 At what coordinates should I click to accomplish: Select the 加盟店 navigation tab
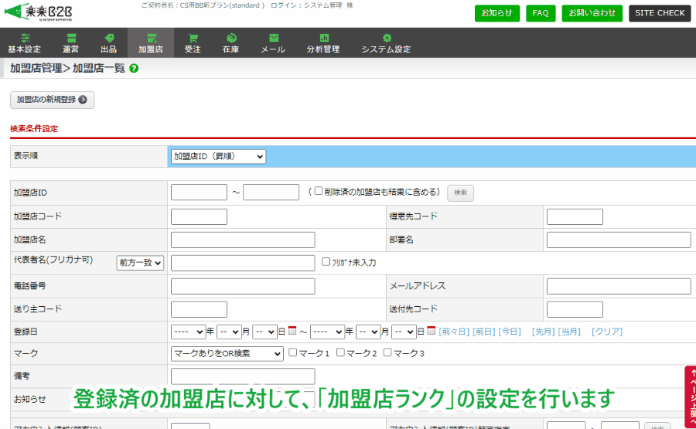[150, 43]
